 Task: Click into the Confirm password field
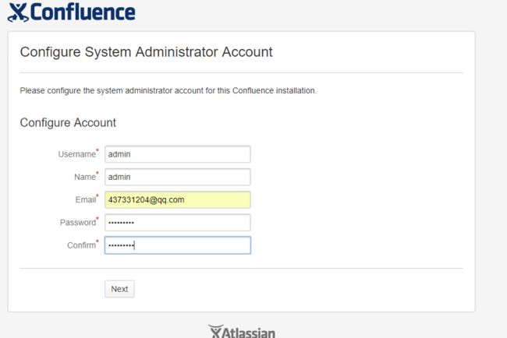click(x=178, y=245)
